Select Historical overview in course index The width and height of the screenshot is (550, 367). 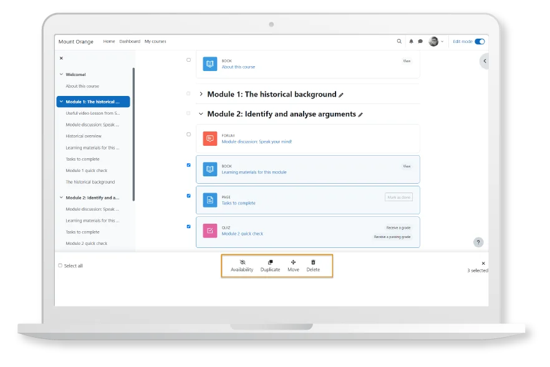(84, 136)
